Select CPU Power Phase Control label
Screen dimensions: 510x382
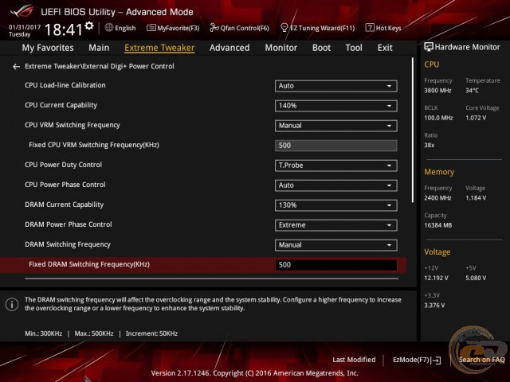click(x=65, y=185)
